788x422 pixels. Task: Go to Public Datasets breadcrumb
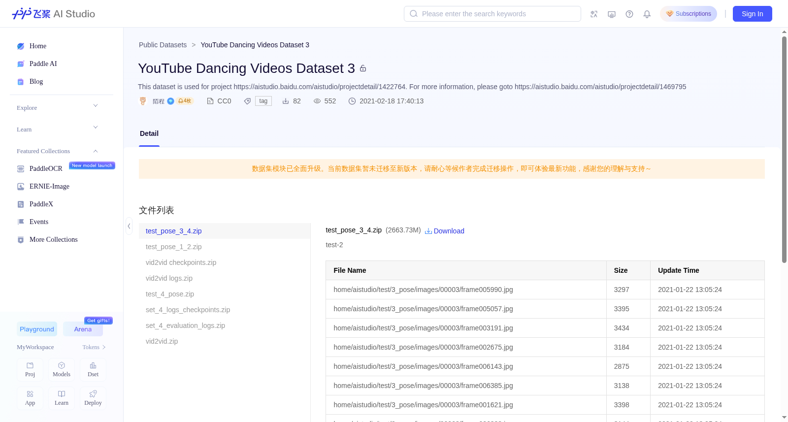(x=163, y=45)
